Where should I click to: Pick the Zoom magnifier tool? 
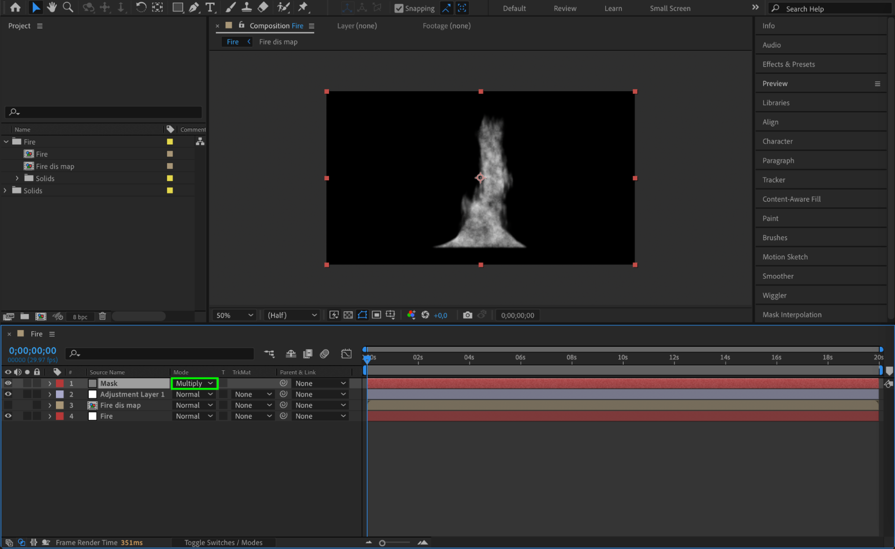point(68,7)
